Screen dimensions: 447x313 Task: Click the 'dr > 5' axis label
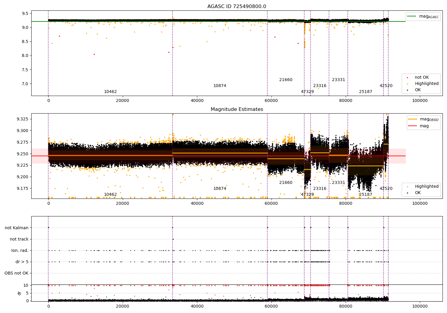[x=22, y=262]
